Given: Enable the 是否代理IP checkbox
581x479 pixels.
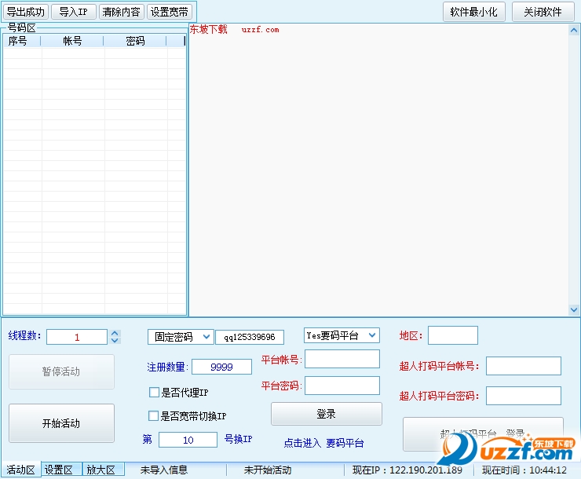Looking at the screenshot, I should pyautogui.click(x=154, y=393).
